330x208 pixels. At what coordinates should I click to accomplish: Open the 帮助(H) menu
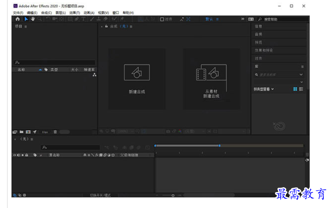[129, 13]
